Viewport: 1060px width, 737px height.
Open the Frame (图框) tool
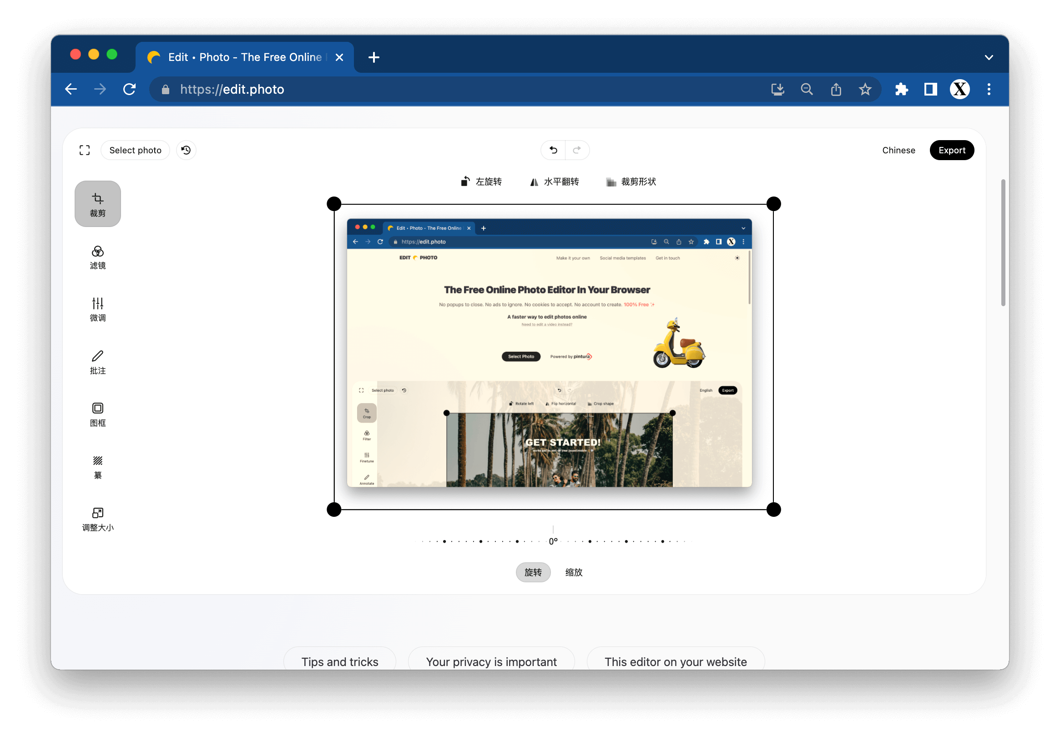[x=97, y=414]
